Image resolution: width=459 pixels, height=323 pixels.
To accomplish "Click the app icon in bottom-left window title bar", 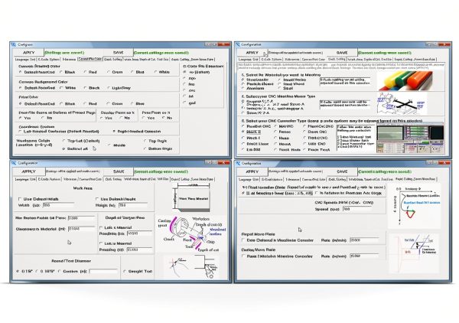I will [14, 163].
